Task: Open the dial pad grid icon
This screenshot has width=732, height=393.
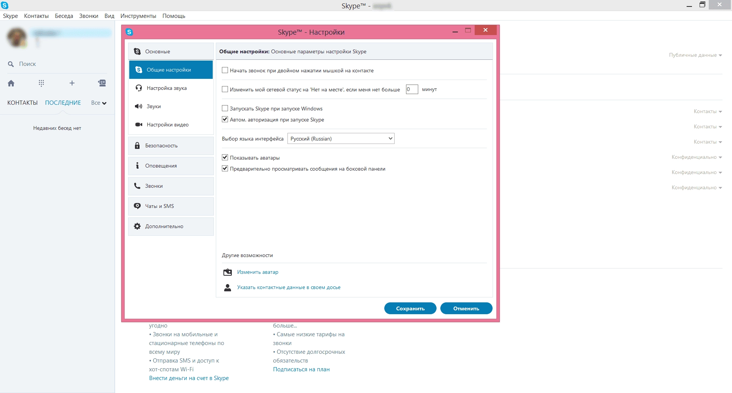Action: pos(41,83)
